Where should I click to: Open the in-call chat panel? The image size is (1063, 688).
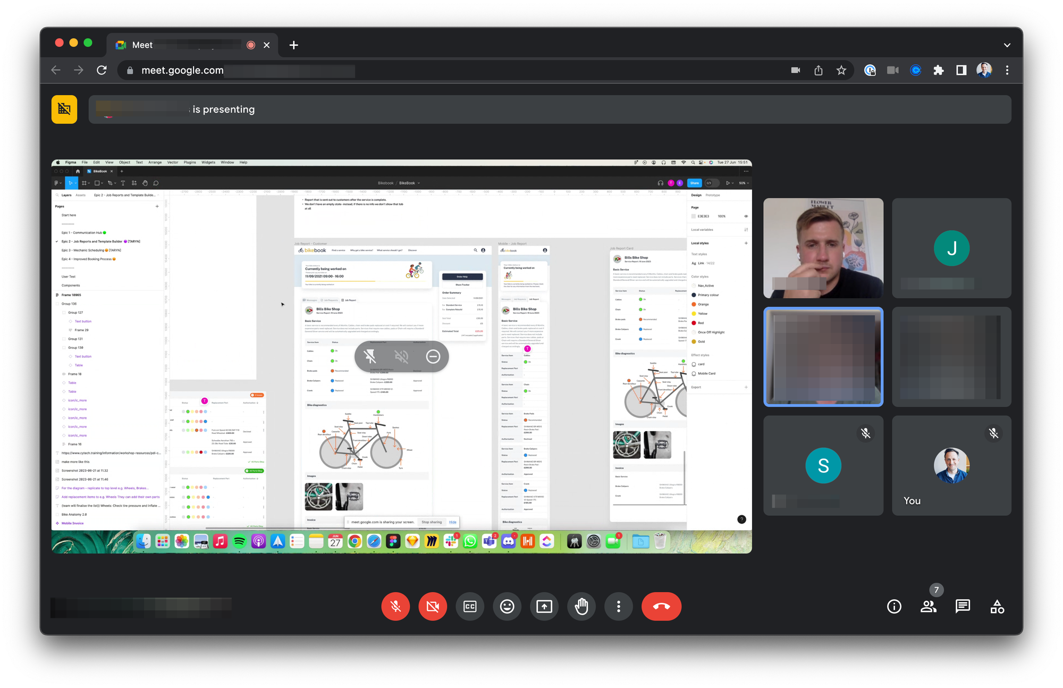click(963, 606)
